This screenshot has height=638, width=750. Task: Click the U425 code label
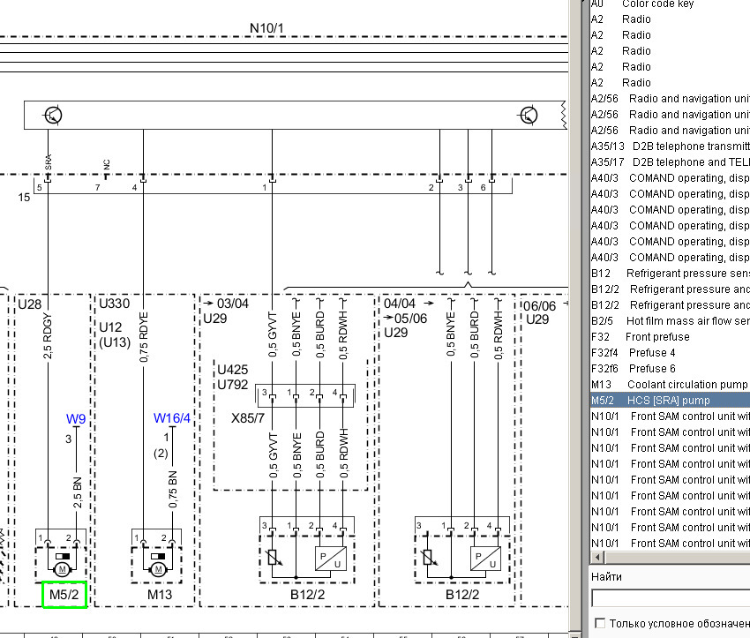click(232, 370)
